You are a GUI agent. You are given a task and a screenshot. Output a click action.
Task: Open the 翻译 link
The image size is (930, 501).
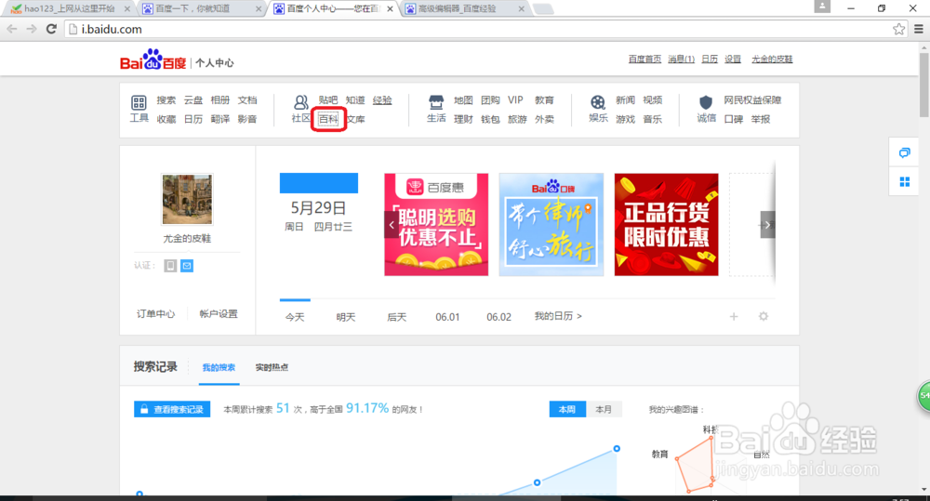220,119
